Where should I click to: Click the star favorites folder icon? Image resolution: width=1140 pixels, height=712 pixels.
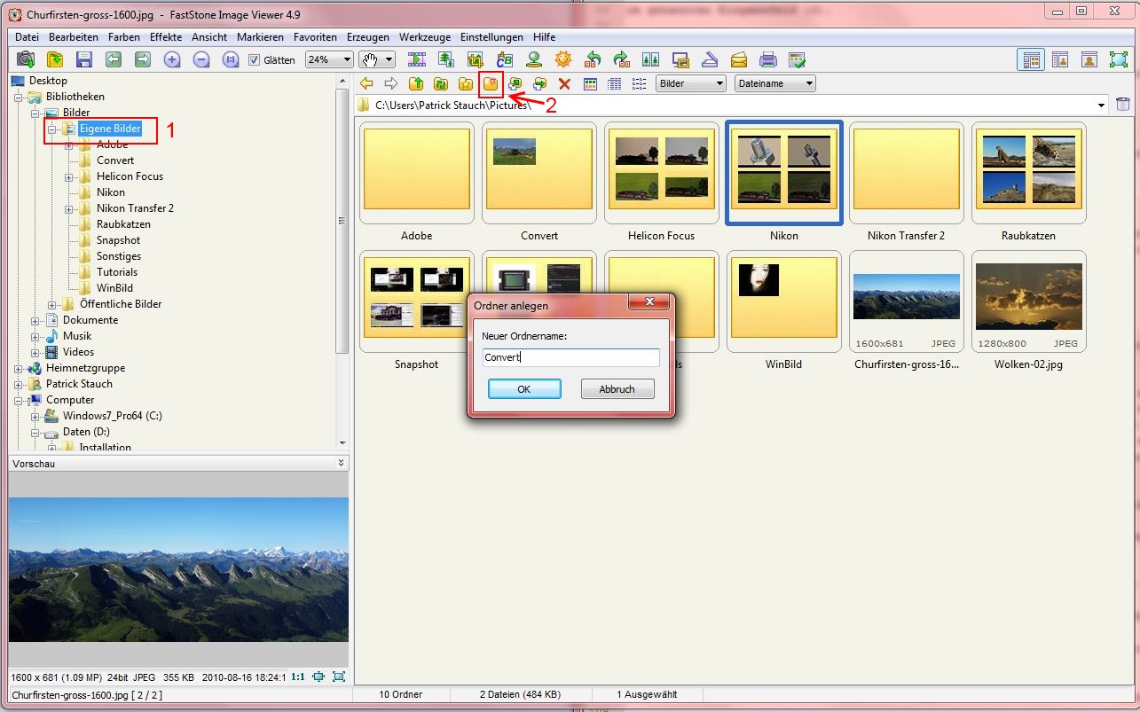click(x=466, y=83)
